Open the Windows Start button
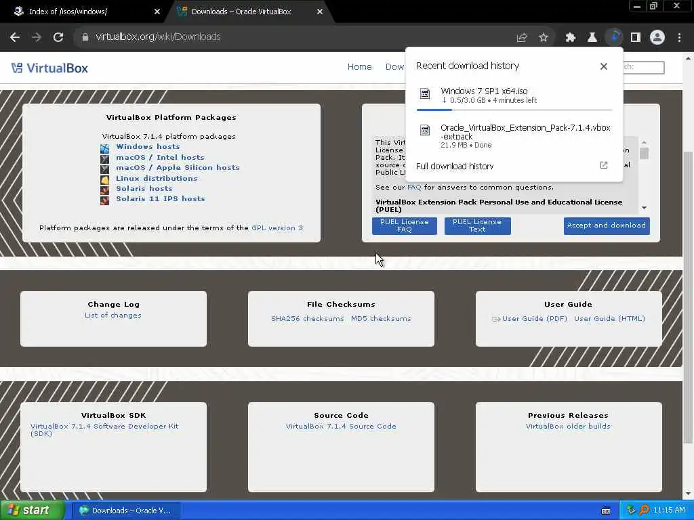This screenshot has height=520, width=694. [33, 511]
